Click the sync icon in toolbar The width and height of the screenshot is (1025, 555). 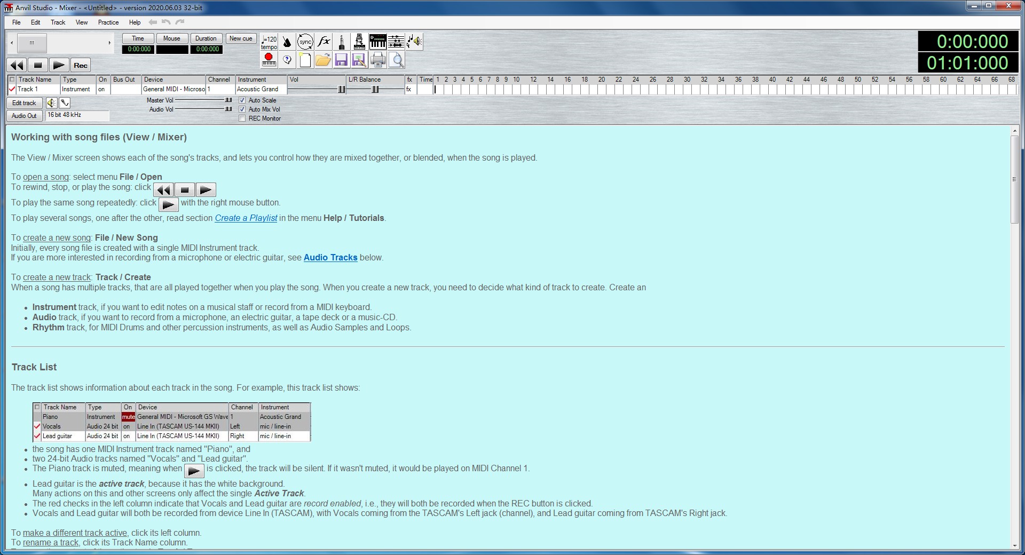point(305,42)
